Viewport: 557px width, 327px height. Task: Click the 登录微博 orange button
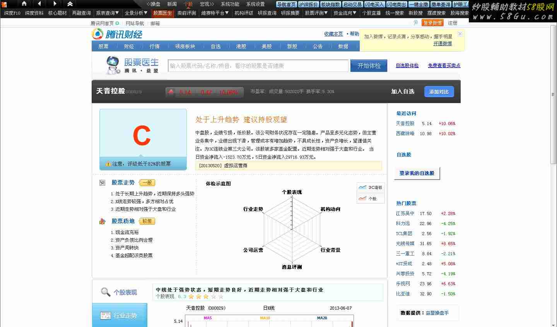click(432, 23)
